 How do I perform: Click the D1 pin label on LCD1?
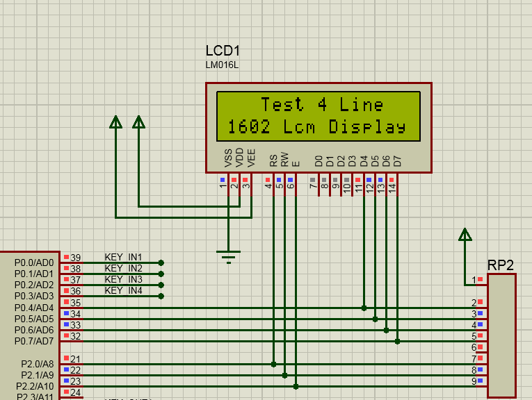click(330, 161)
